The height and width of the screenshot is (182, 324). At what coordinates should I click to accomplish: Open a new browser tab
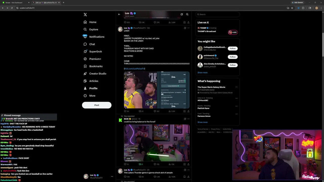pos(64,3)
